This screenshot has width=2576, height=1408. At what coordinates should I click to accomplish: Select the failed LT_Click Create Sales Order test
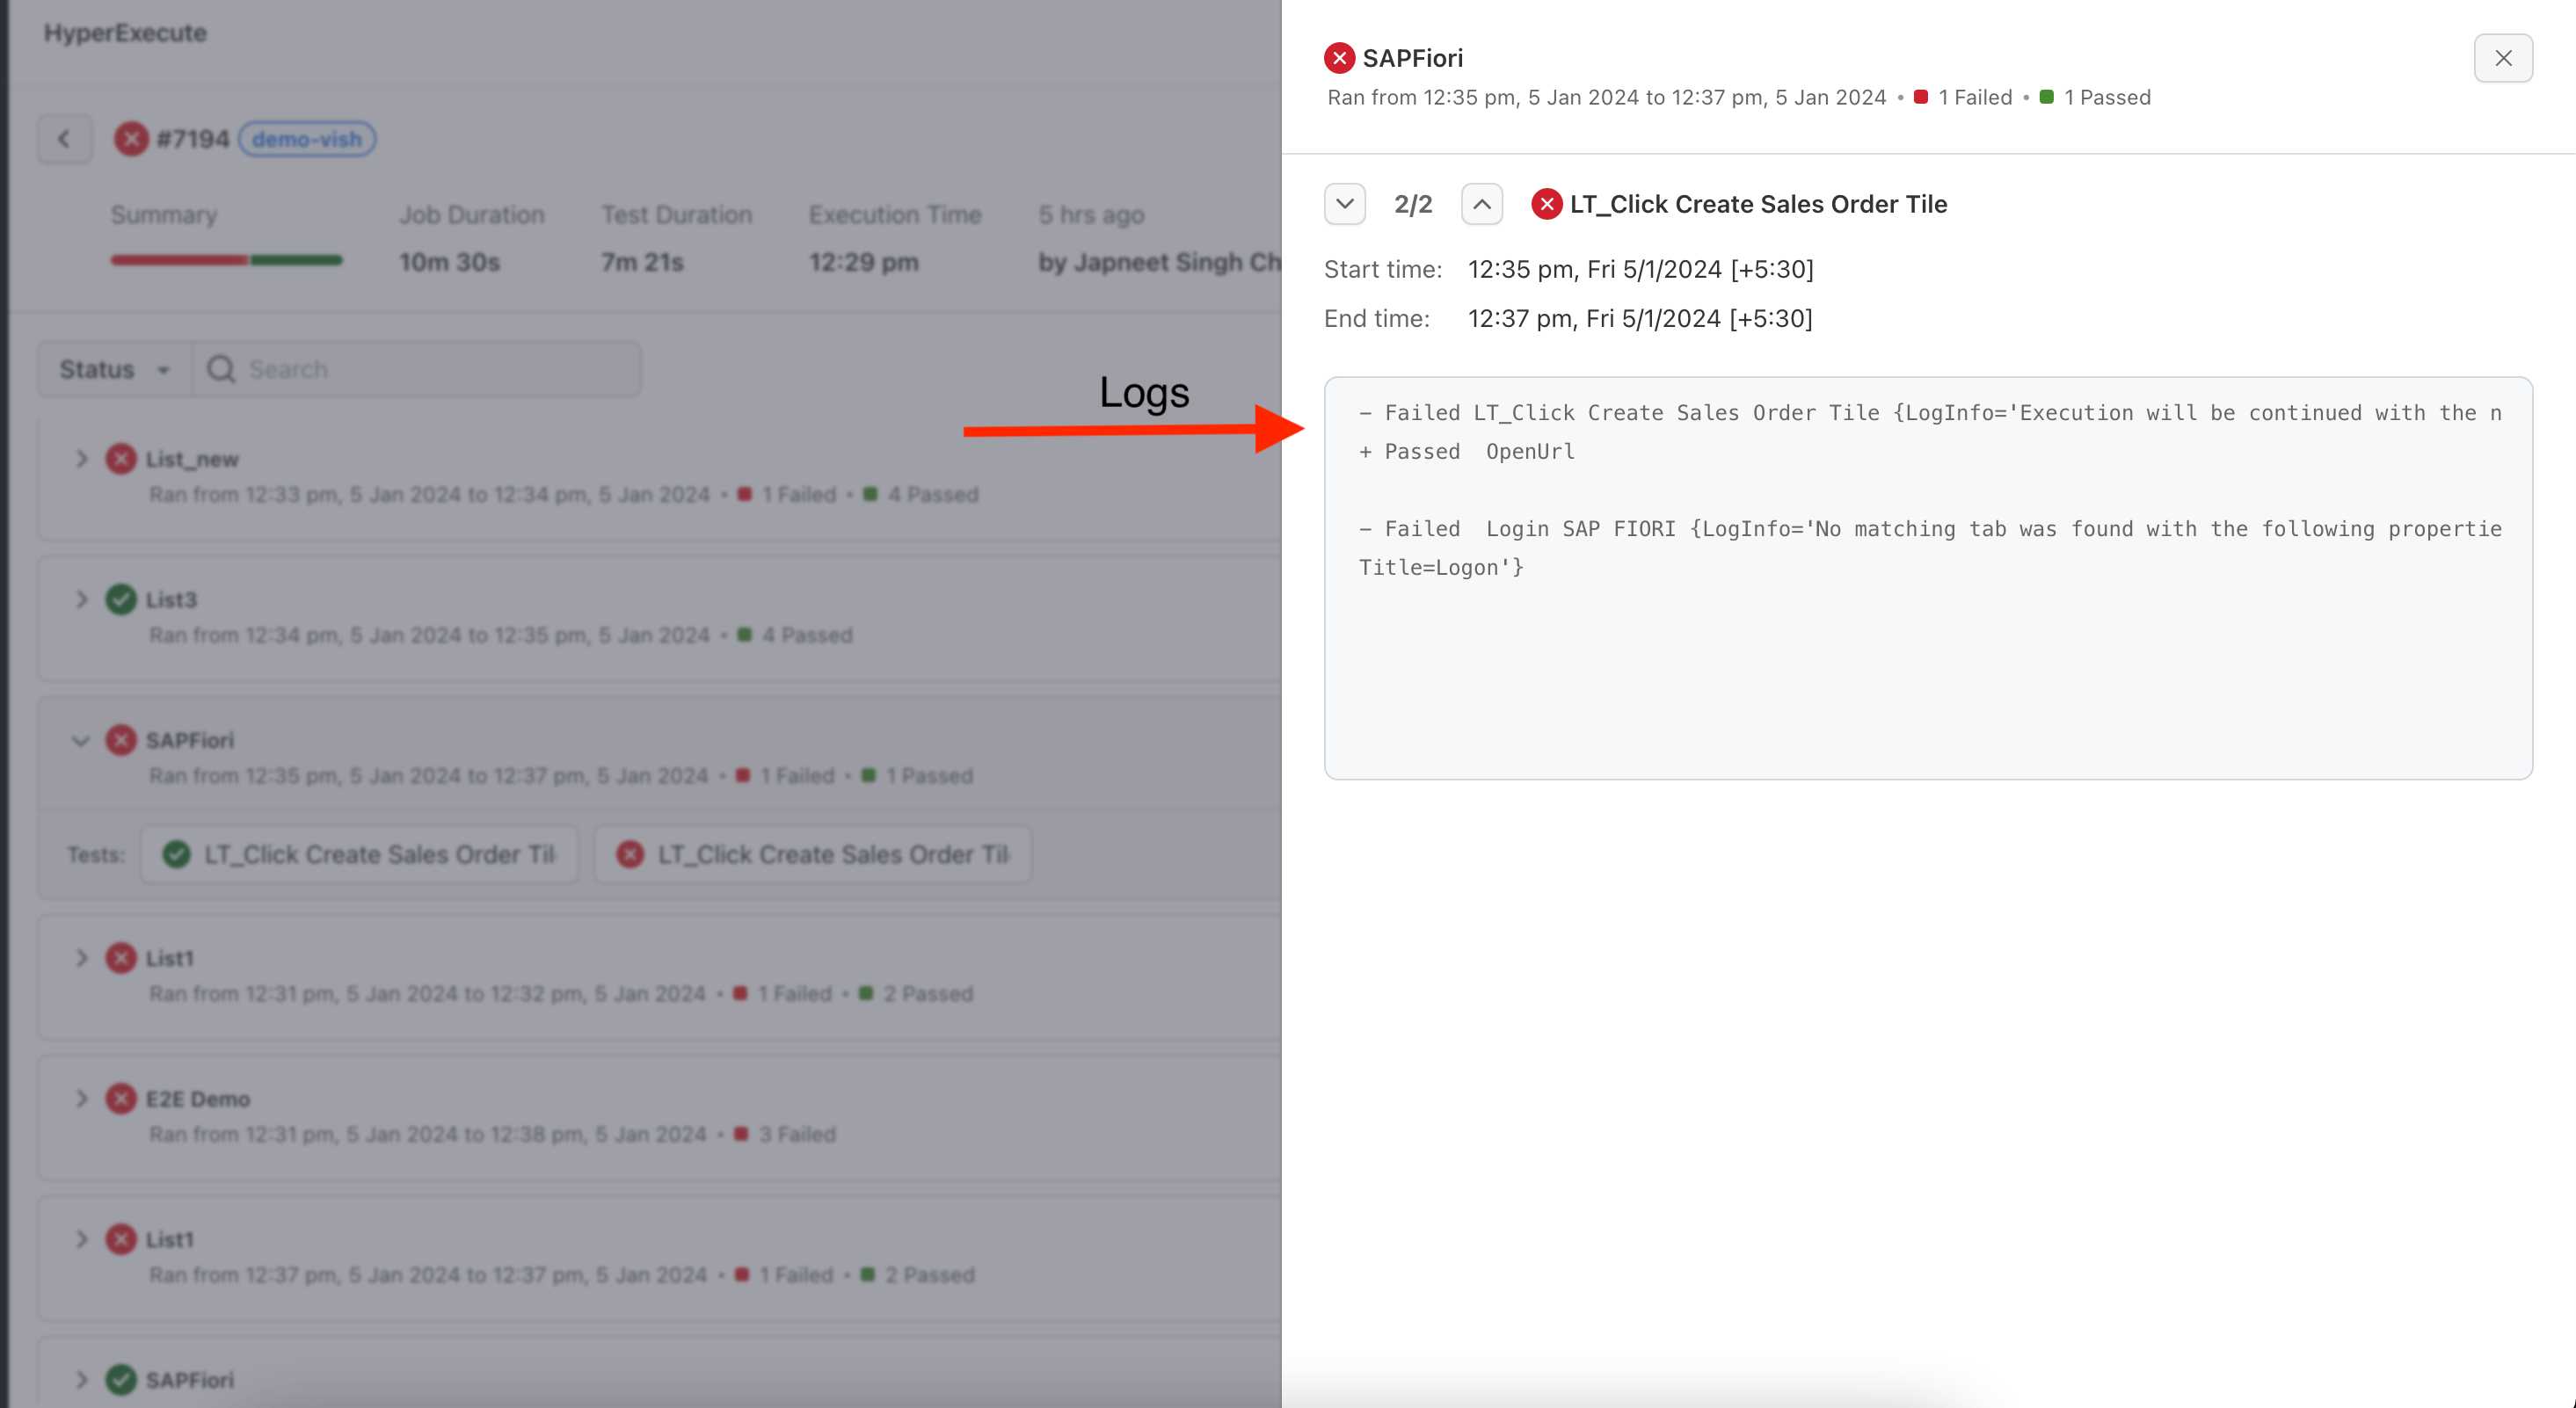click(x=813, y=854)
